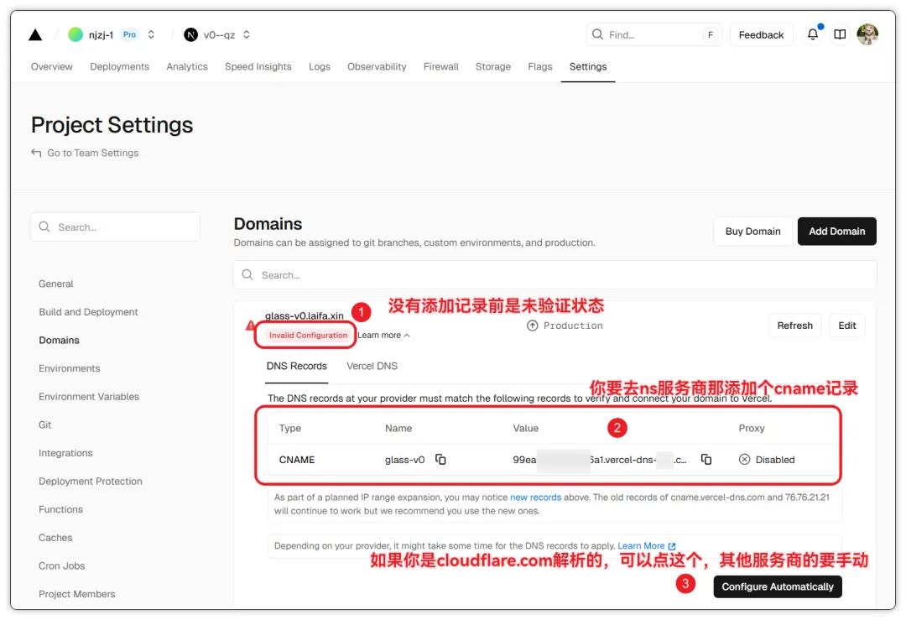Open the Logs tab

tap(320, 66)
